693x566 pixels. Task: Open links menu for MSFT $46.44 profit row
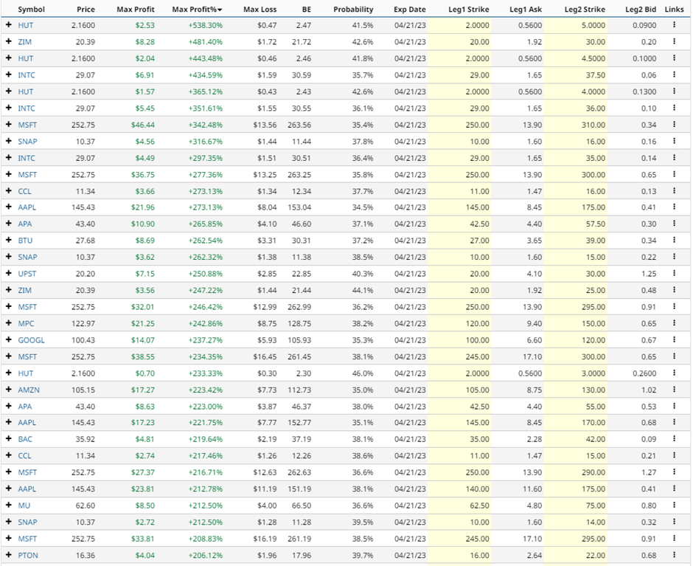674,125
